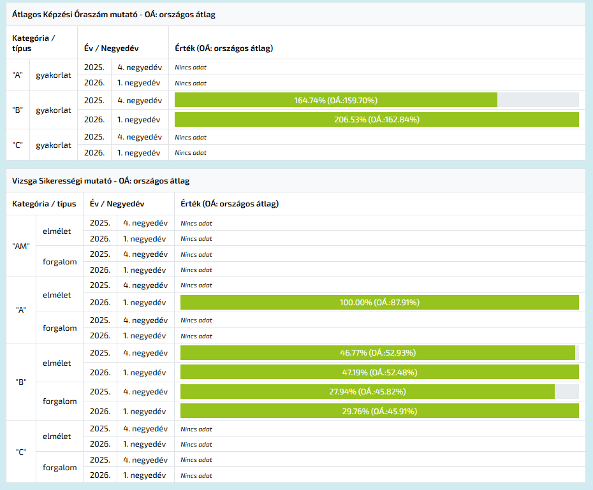This screenshot has width=593, height=490.
Task: Select the 47.19% exam success bar
Action: click(379, 372)
